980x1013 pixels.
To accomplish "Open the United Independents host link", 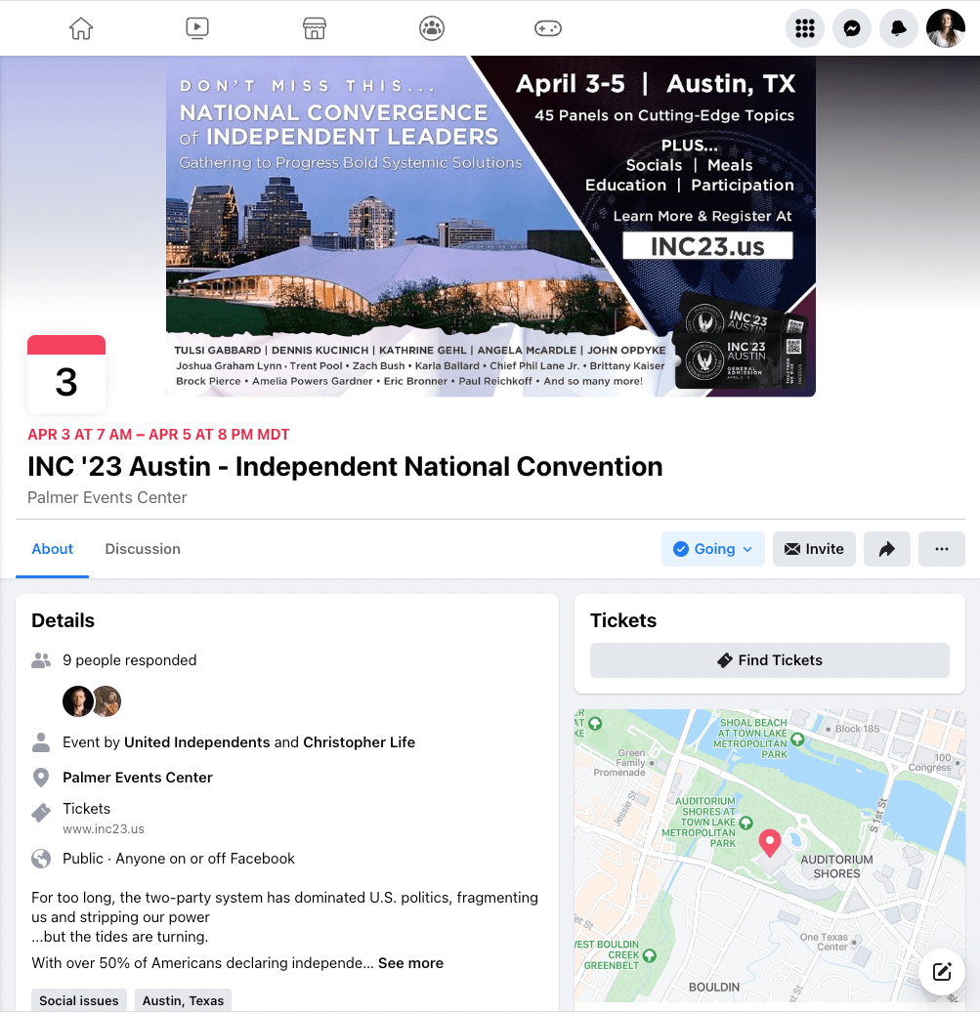I will [196, 742].
